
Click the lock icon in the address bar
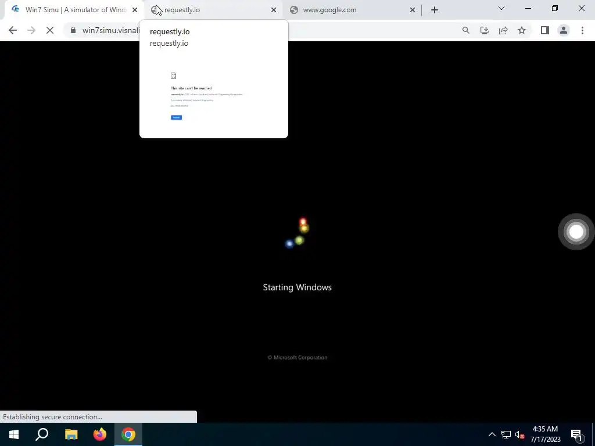click(73, 30)
